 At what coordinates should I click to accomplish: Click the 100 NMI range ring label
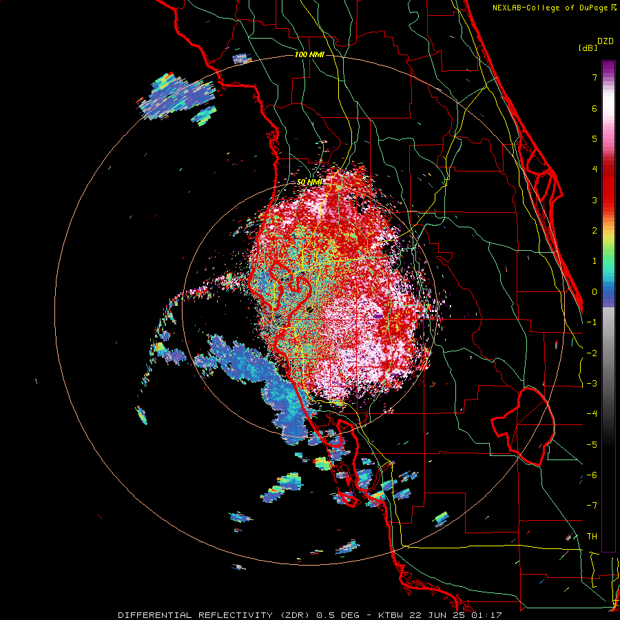(309, 54)
